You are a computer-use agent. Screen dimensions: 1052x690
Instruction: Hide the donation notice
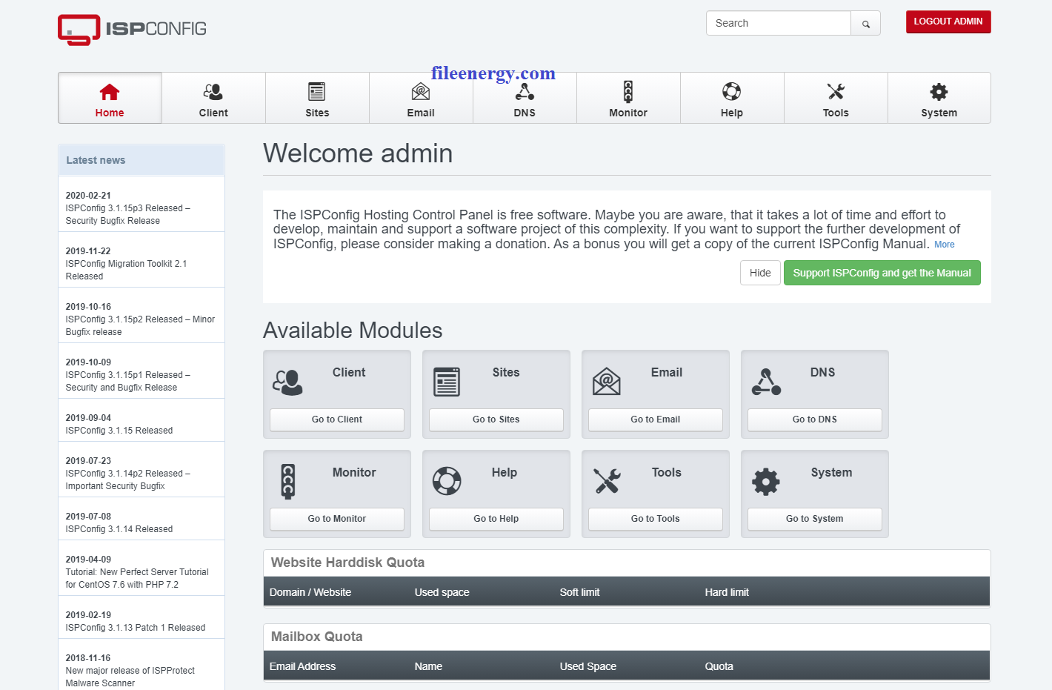[760, 273]
